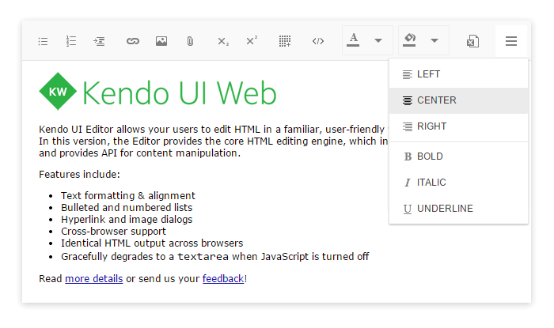Click 'Hyperlink and image dialogs' bullet
This screenshot has width=554, height=328.
tap(127, 220)
